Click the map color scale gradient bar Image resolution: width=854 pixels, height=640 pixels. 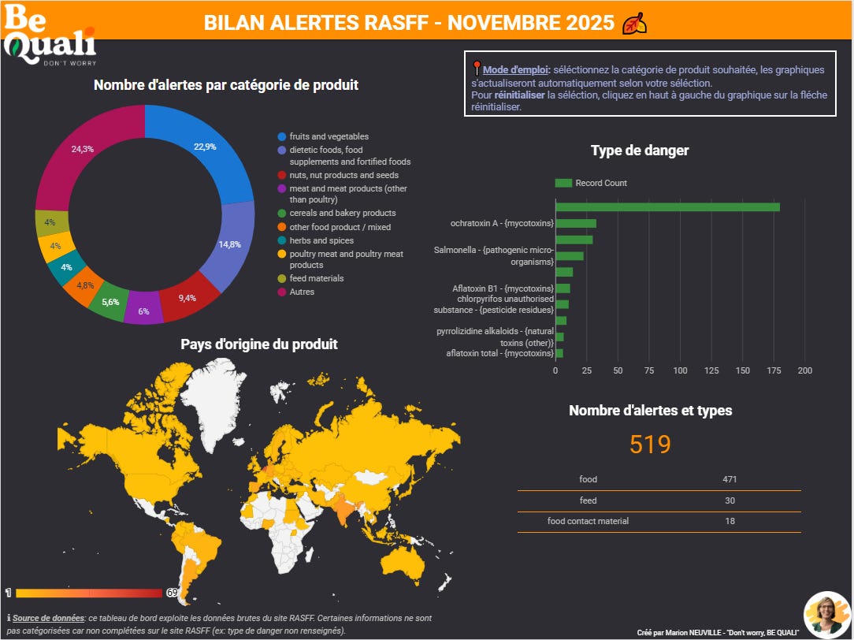tap(89, 593)
